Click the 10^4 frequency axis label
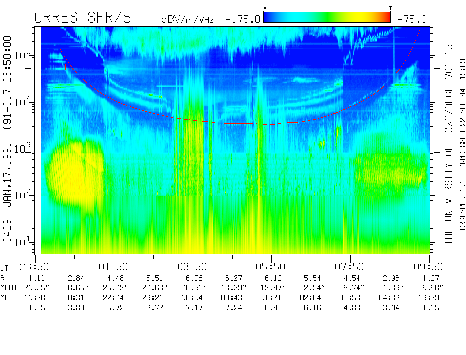466x355 pixels. (x=22, y=101)
